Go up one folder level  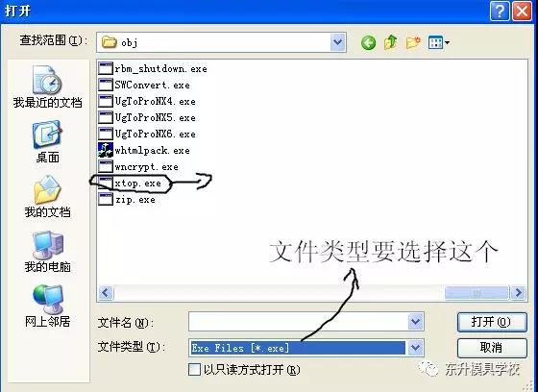pos(391,42)
